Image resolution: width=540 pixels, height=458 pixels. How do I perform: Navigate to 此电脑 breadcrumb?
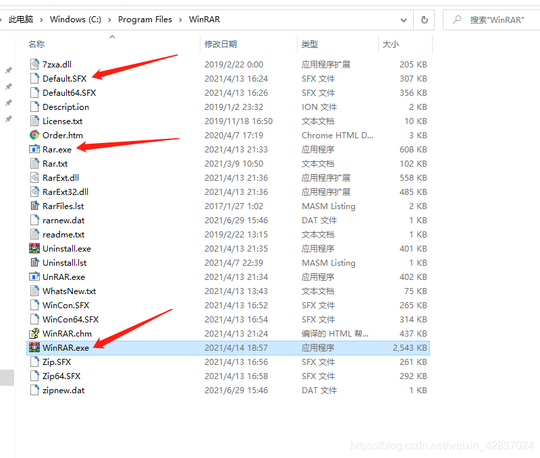pyautogui.click(x=21, y=20)
